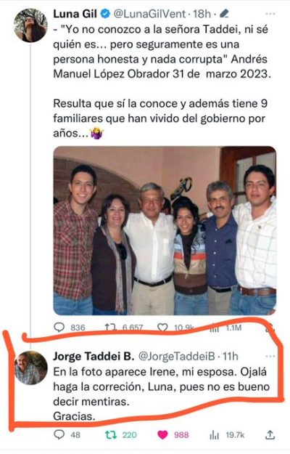Click the Luna Gil display name
Screen dimensions: 290x454
75,14
